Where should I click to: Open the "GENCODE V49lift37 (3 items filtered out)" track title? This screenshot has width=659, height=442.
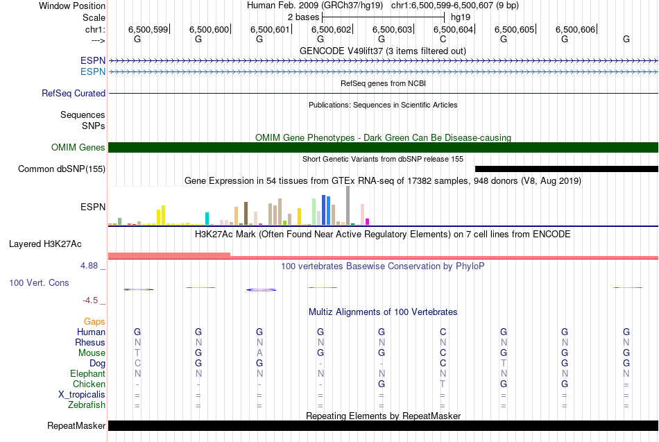tap(382, 51)
